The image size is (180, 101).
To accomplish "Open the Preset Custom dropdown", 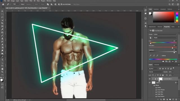I will tap(165, 34).
